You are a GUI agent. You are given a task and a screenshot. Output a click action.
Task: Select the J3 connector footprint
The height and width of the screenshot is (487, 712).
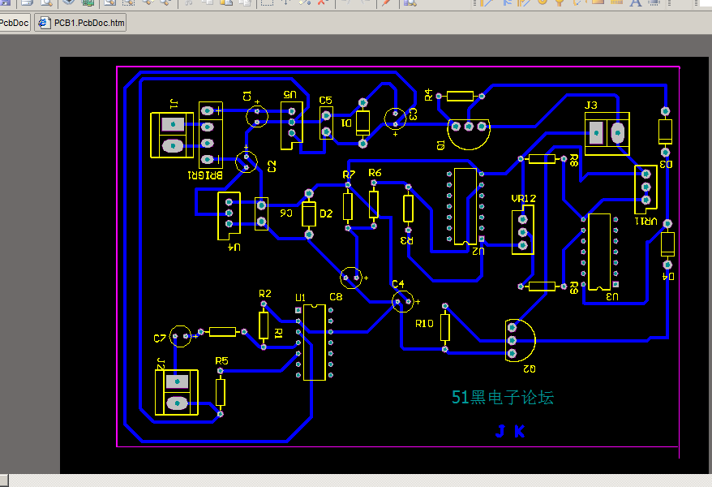pyautogui.click(x=607, y=134)
